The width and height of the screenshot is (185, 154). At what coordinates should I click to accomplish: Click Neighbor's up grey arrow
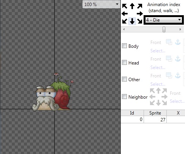coord(158,91)
